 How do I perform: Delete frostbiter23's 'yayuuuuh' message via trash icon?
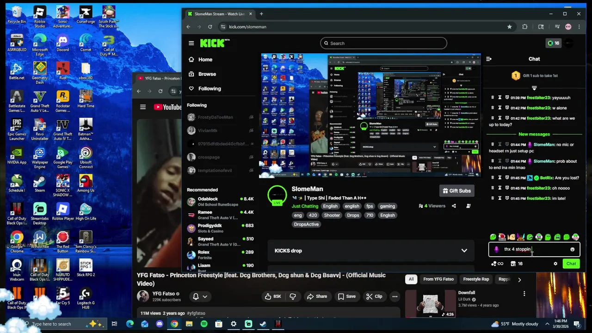[x=493, y=98]
